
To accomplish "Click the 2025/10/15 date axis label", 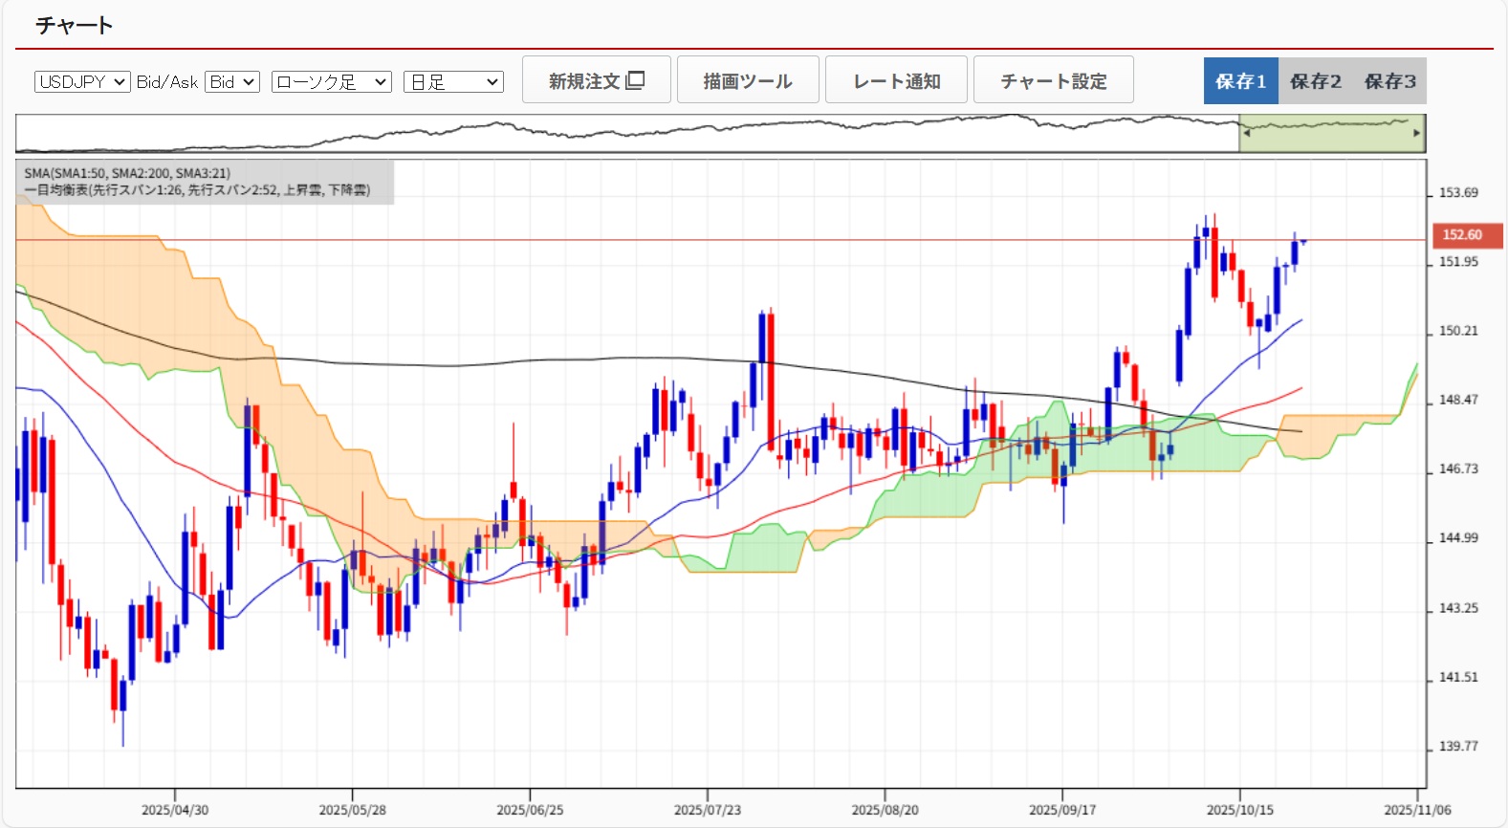I will 1239,810.
